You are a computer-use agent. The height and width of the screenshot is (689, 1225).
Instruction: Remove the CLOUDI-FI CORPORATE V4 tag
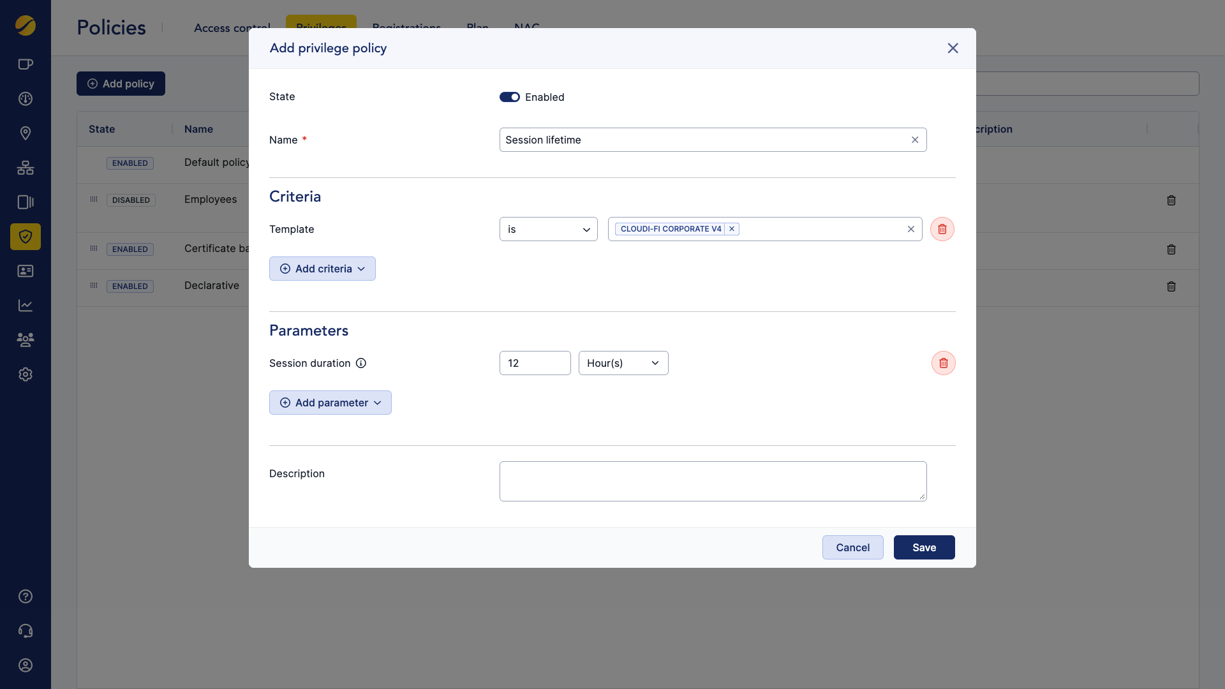click(732, 229)
